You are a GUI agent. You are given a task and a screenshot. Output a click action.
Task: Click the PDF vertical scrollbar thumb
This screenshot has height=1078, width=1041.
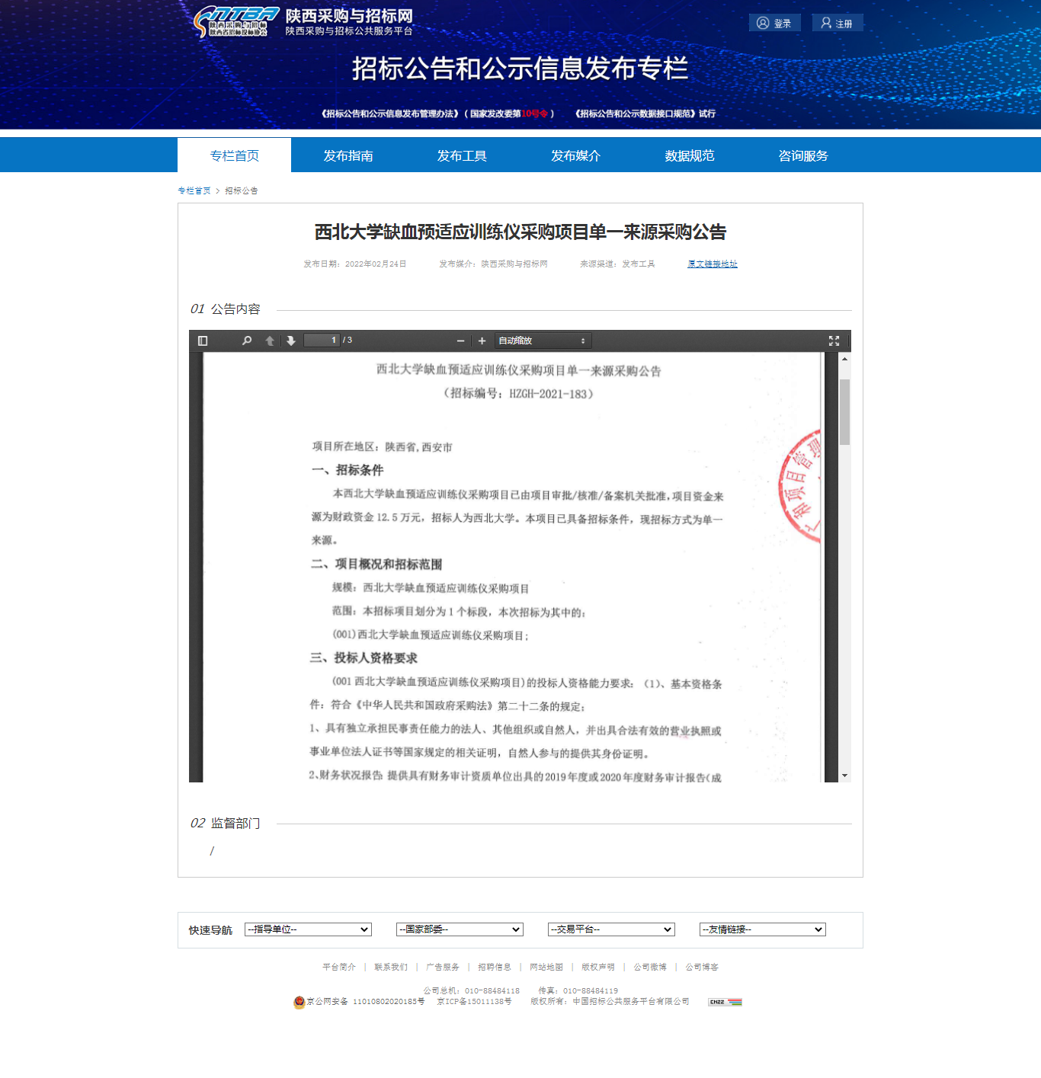[844, 411]
